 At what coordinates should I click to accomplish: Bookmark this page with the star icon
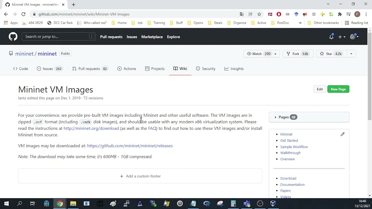click(259, 14)
